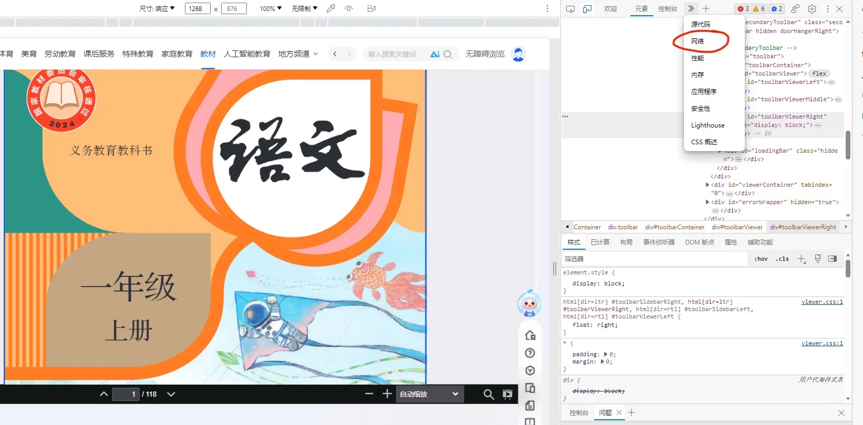
Task: Switch to 事件侦听器 sub-tab
Action: point(659,242)
